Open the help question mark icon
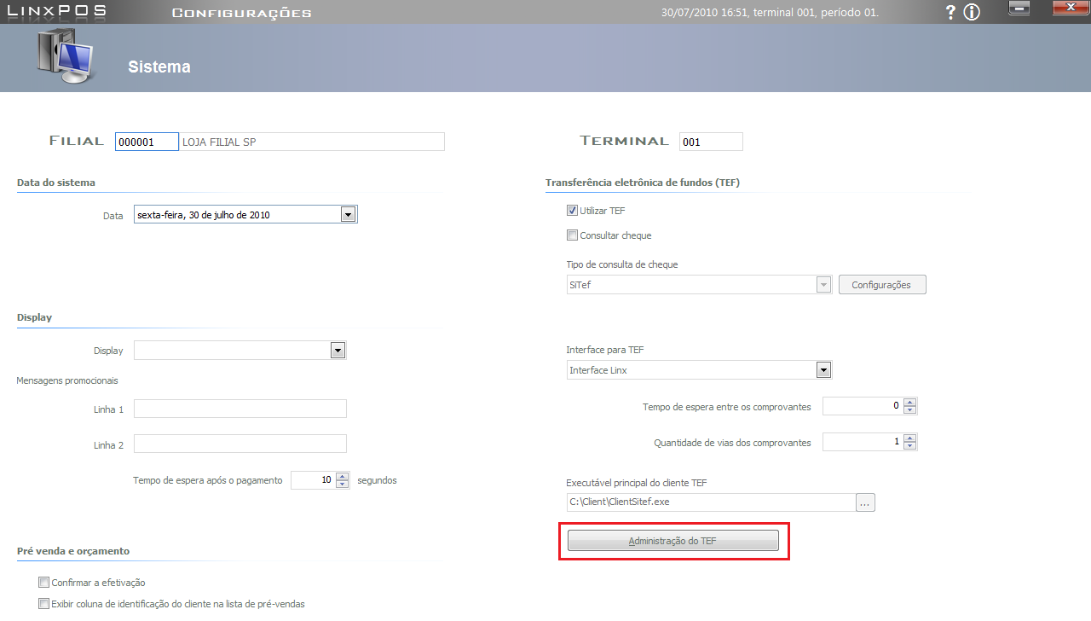The width and height of the screenshot is (1091, 621). point(951,12)
